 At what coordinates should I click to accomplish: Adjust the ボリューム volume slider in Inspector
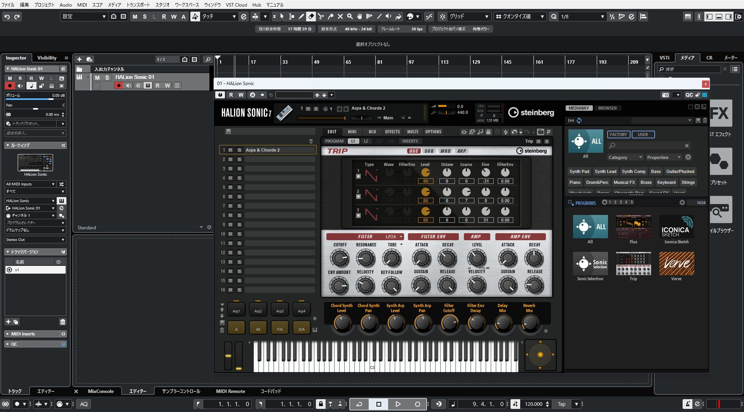(35, 99)
